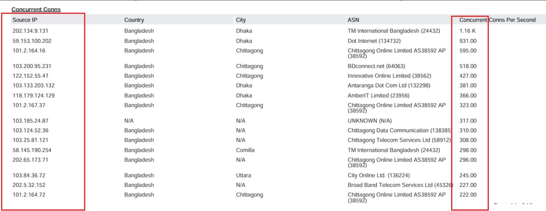Click the ASN column header
Viewport: 546px width, 211px height.
(354, 20)
